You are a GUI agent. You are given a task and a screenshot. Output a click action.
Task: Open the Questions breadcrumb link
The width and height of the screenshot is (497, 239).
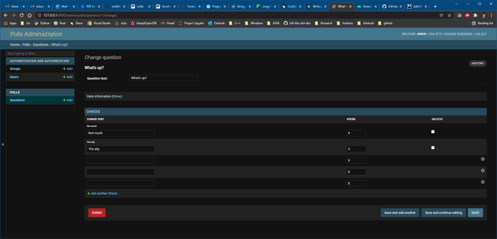point(41,45)
